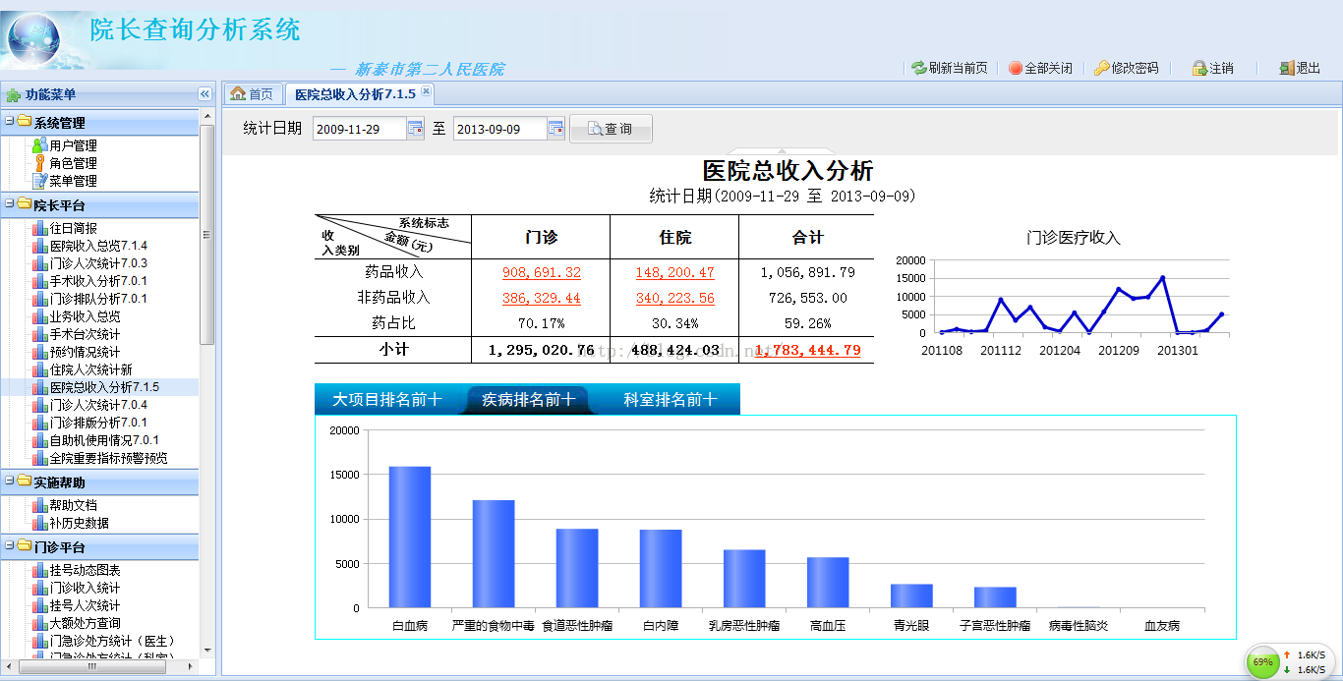Click the 角色管理 key icon
The height and width of the screenshot is (681, 1343).
click(39, 163)
